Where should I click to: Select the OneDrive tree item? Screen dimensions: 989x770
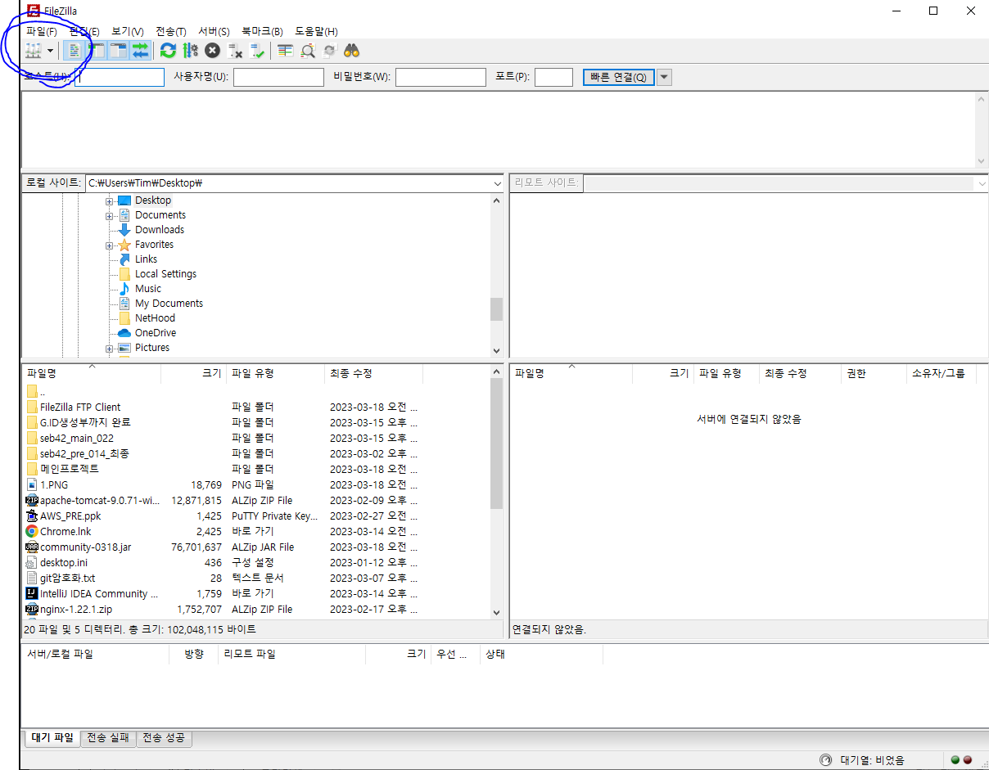point(156,333)
